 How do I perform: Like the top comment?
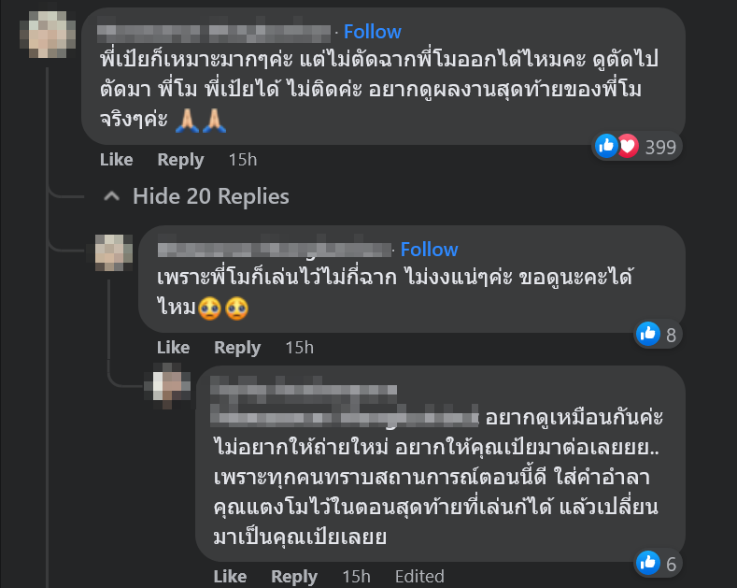coord(116,160)
